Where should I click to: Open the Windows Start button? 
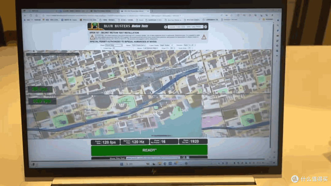tap(122, 164)
